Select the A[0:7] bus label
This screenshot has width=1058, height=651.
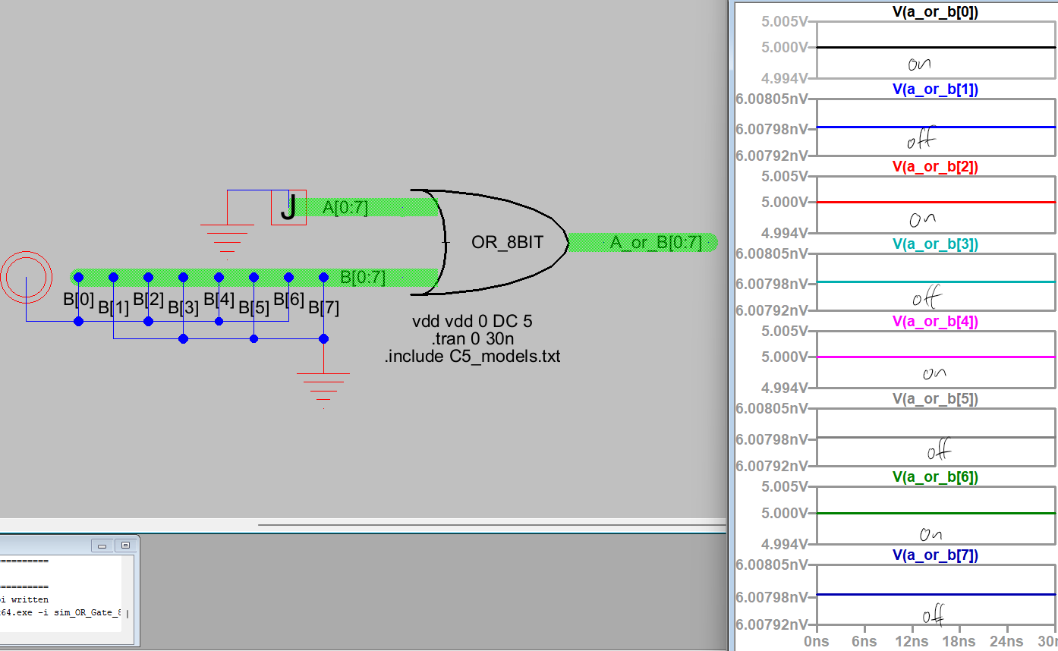click(x=345, y=208)
